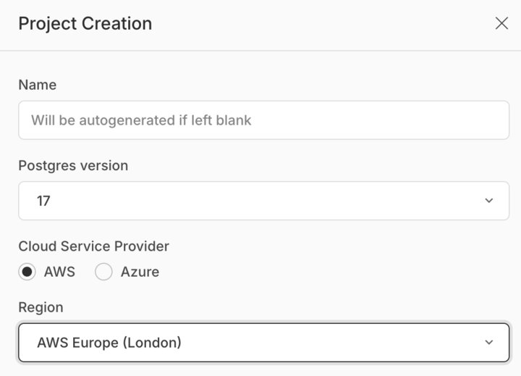Viewport: 521px width, 376px height.
Task: Click the AWS Europe (London) value text
Action: (109, 343)
